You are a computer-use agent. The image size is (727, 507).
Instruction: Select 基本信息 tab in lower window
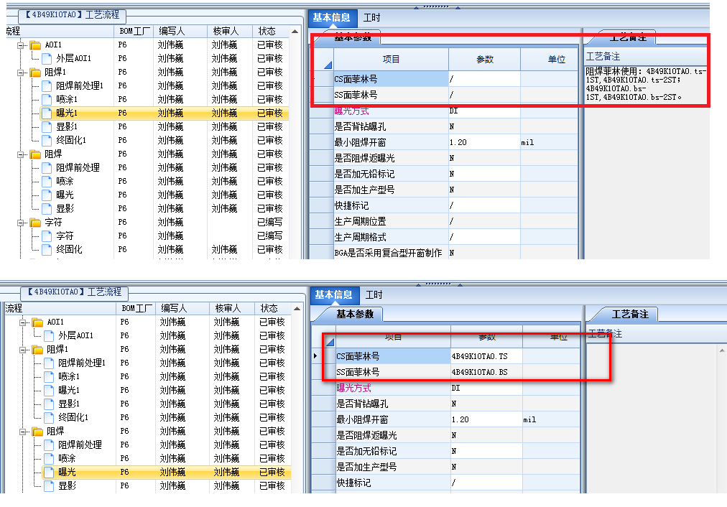point(334,294)
